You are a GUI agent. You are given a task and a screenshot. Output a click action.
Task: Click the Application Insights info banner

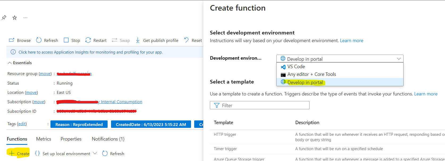tap(90, 52)
